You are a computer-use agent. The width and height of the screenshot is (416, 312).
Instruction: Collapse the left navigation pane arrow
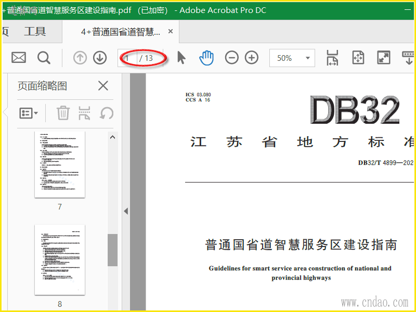tap(126, 211)
